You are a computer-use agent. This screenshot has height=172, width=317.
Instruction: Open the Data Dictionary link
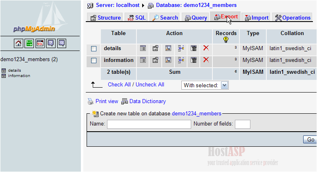coord(147,101)
